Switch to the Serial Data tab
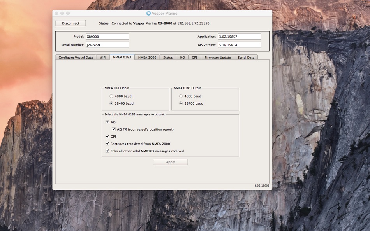Viewport: 370px width, 231px height. pos(246,57)
